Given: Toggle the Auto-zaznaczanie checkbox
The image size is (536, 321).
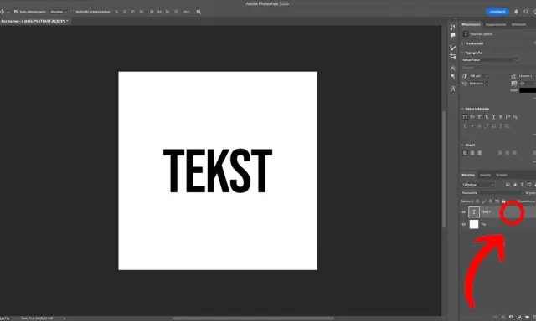Looking at the screenshot, I should pos(16,12).
